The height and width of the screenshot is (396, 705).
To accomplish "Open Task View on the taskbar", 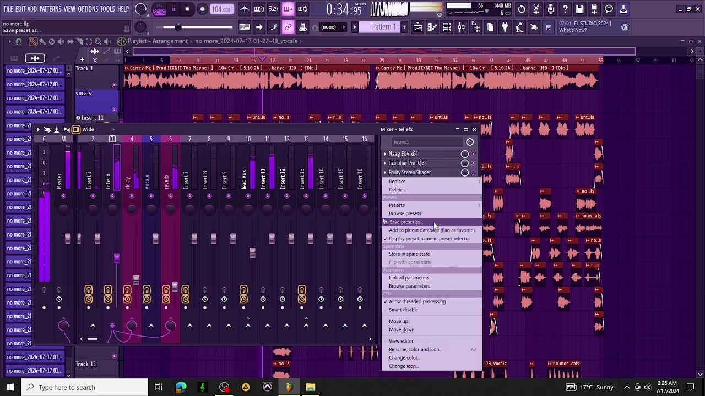I will (158, 387).
